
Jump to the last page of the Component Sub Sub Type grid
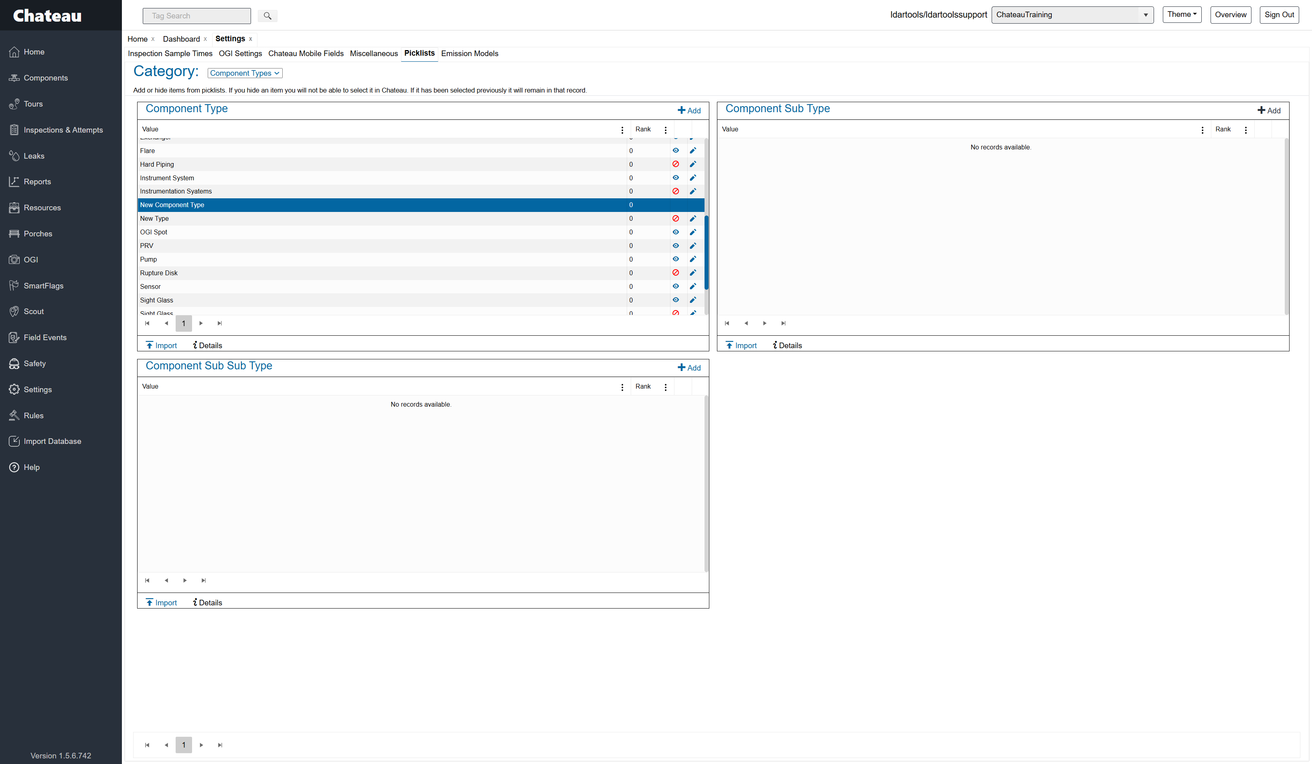[x=204, y=581]
